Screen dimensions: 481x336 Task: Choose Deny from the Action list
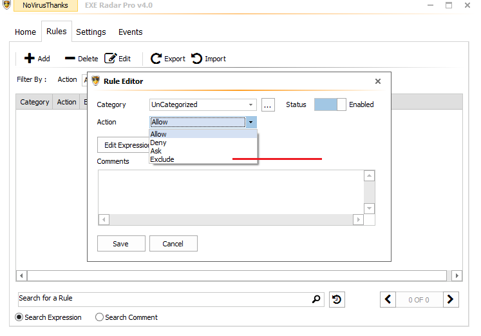tap(158, 143)
